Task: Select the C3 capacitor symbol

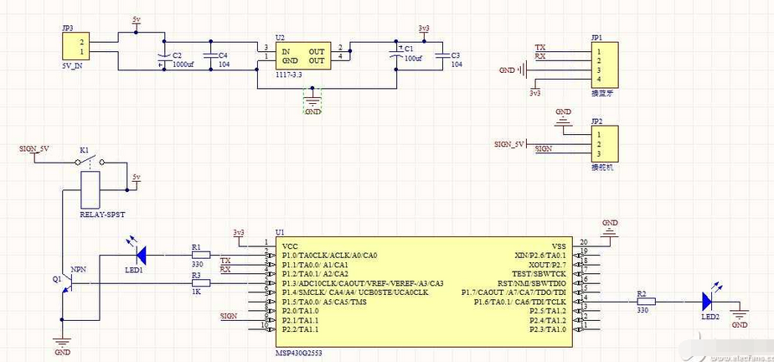Action: pos(443,55)
